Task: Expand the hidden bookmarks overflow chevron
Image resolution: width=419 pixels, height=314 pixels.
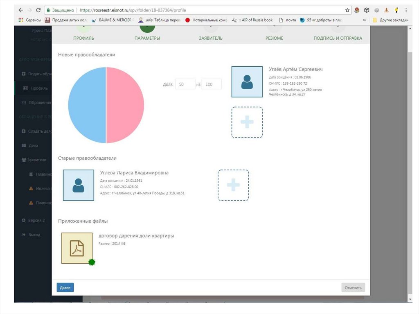Action: (364, 20)
